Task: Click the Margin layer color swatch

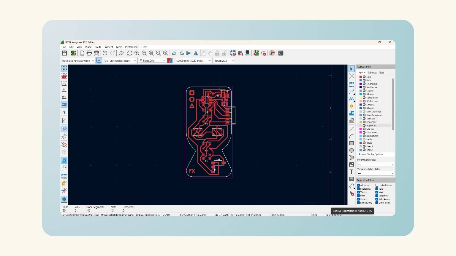Action: (x=361, y=129)
